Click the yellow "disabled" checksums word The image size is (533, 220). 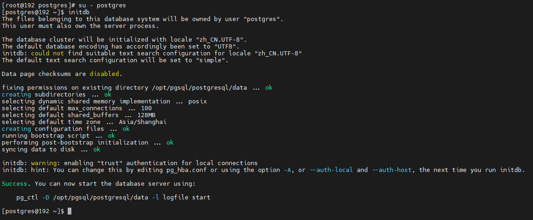tap(105, 74)
